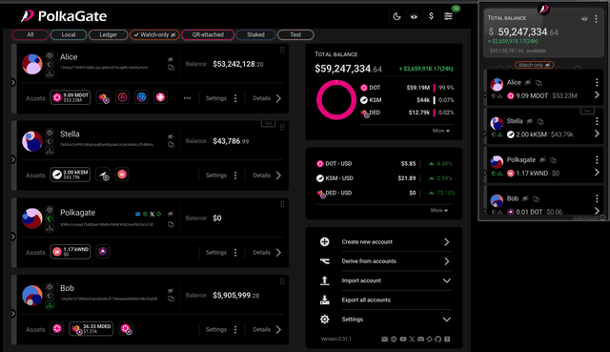Select the Ledger filter tab
Viewport: 610px width, 352px height.
[108, 34]
